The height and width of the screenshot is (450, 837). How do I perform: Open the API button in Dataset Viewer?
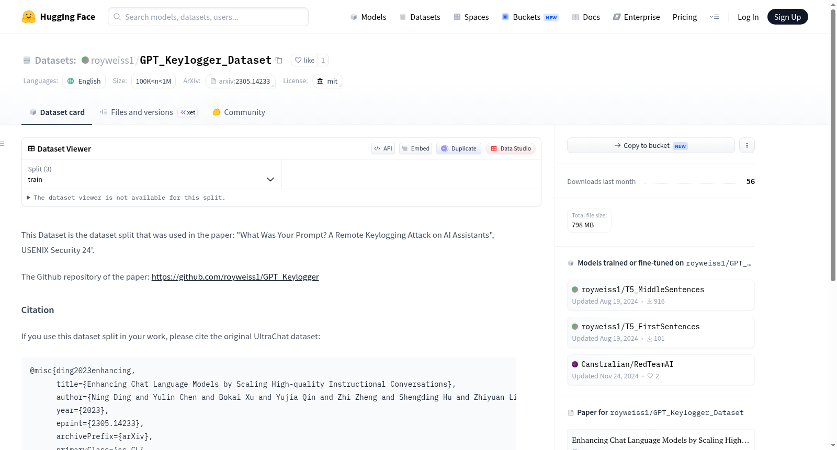(383, 148)
